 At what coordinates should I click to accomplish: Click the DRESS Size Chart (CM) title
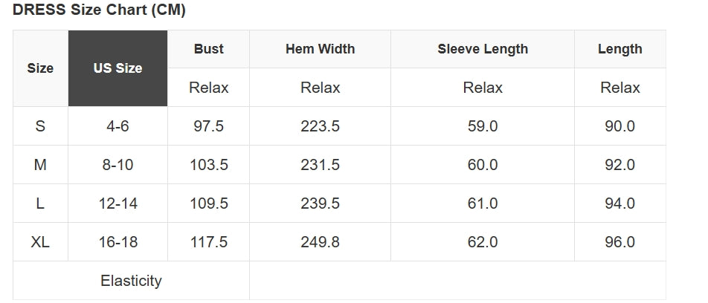tap(99, 10)
